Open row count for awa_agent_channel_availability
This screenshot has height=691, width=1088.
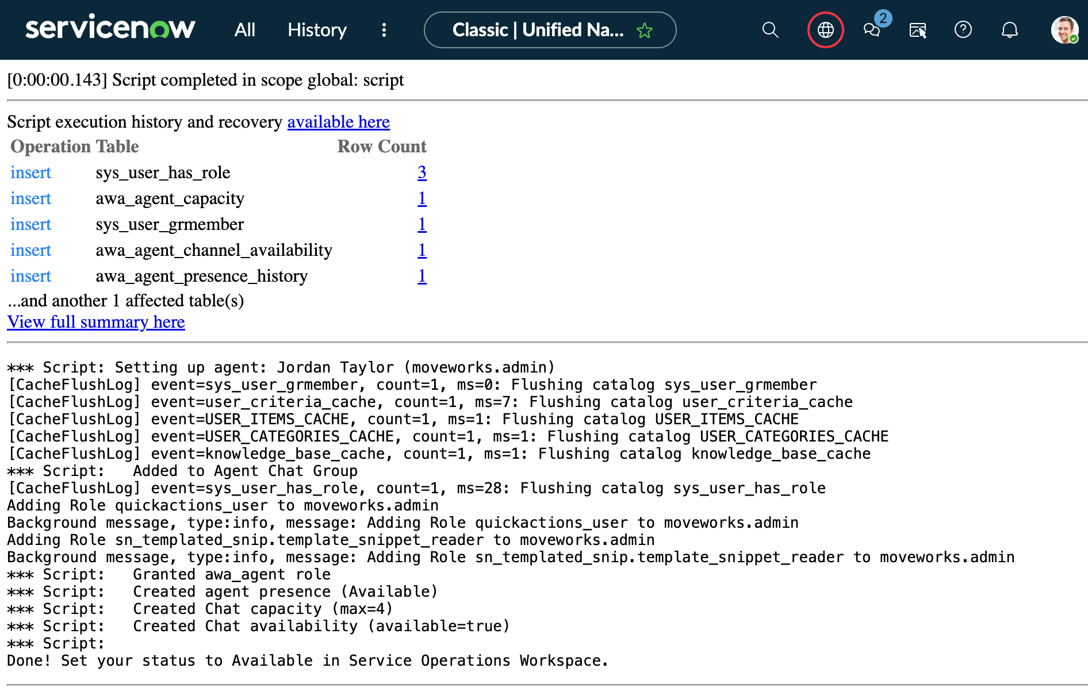[x=422, y=250]
